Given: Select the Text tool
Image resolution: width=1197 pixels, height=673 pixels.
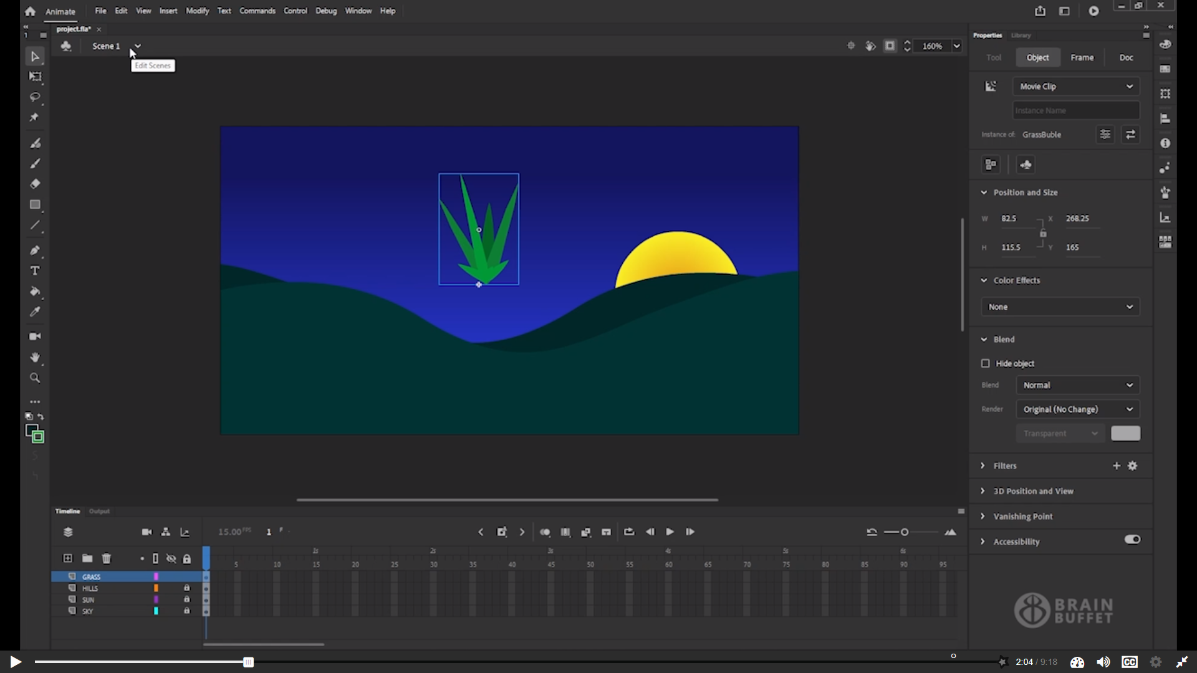Looking at the screenshot, I should [35, 271].
